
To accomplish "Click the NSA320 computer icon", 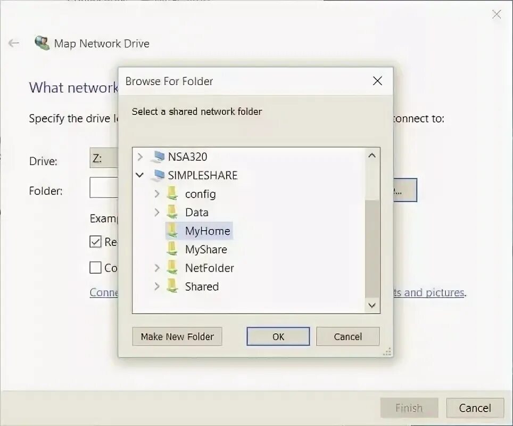I will (x=158, y=157).
